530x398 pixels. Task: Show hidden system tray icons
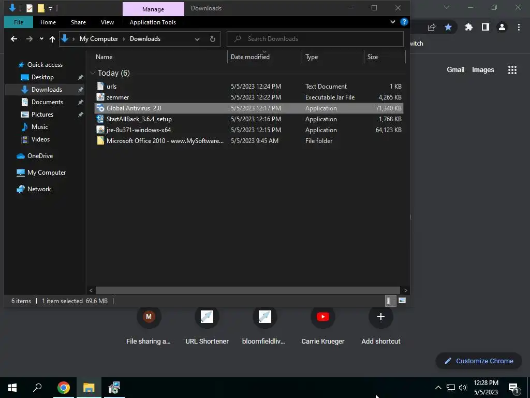(x=438, y=388)
